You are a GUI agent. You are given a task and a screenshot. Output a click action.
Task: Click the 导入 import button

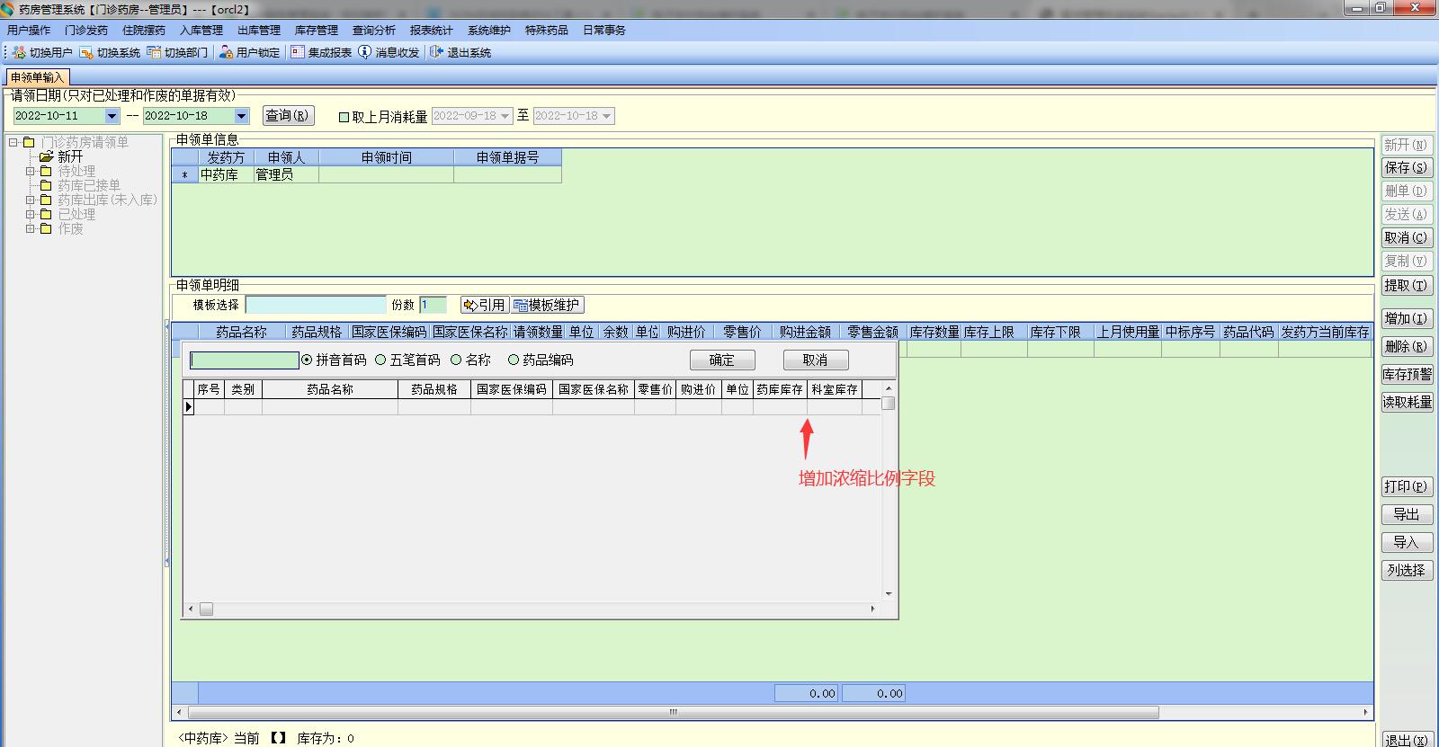[1407, 543]
